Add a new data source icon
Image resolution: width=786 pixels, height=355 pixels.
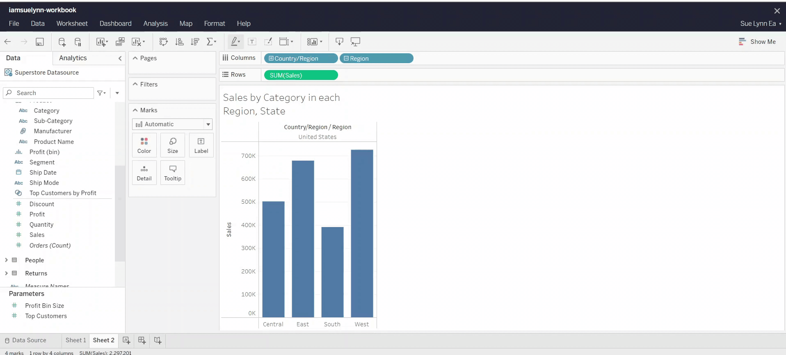[62, 42]
